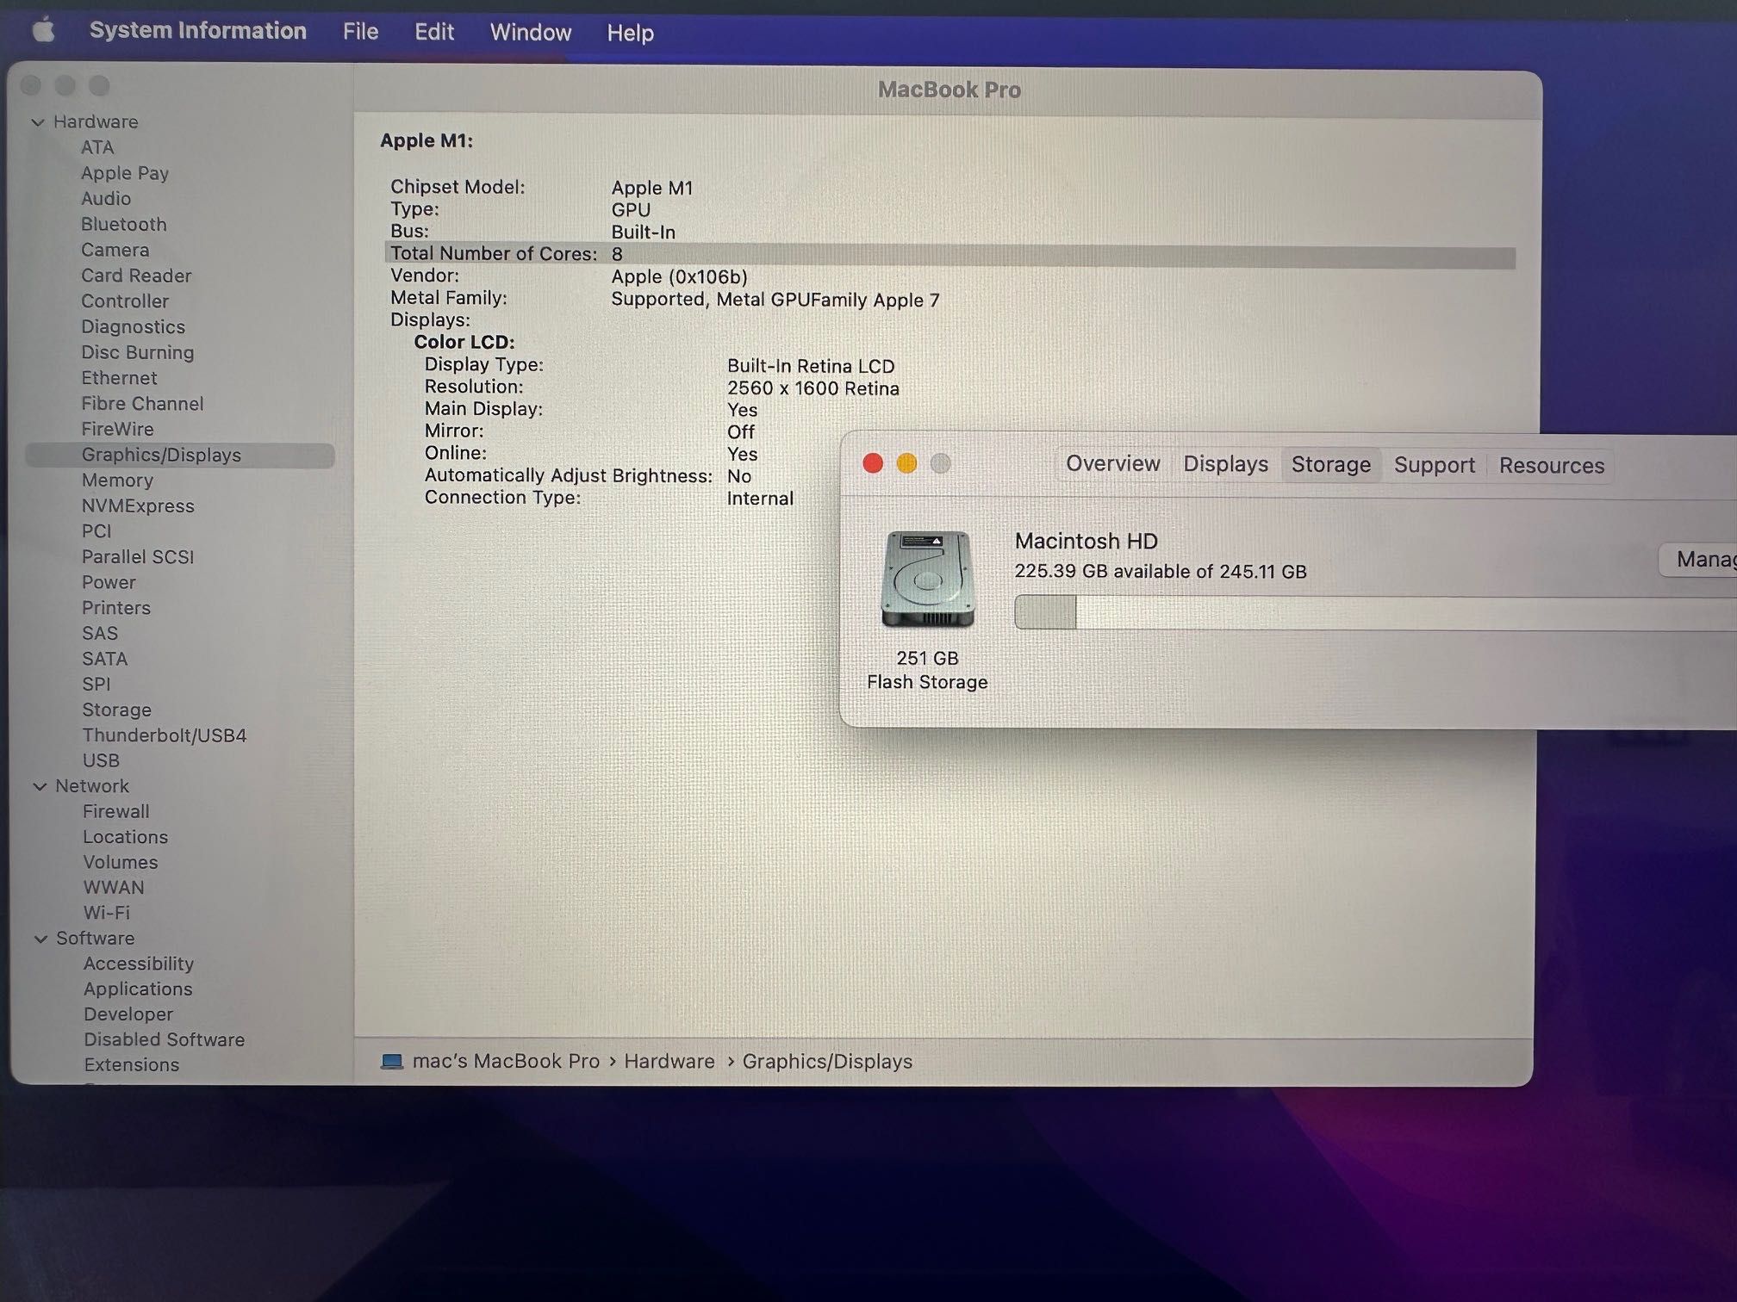The height and width of the screenshot is (1302, 1737).
Task: Select Parallel SCSI in the sidebar
Action: click(x=138, y=557)
